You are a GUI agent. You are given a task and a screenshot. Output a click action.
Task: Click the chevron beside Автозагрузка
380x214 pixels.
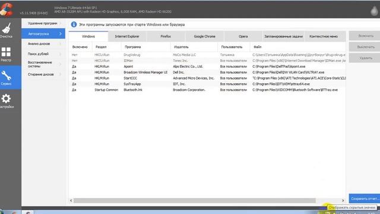[61, 34]
